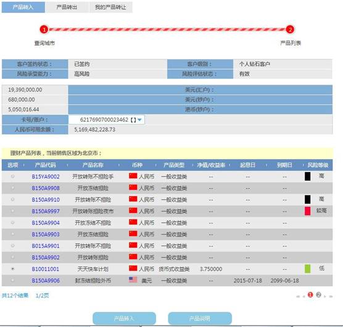The image size is (343, 327).
Task: Click the current page 1 indicator
Action: click(x=310, y=295)
